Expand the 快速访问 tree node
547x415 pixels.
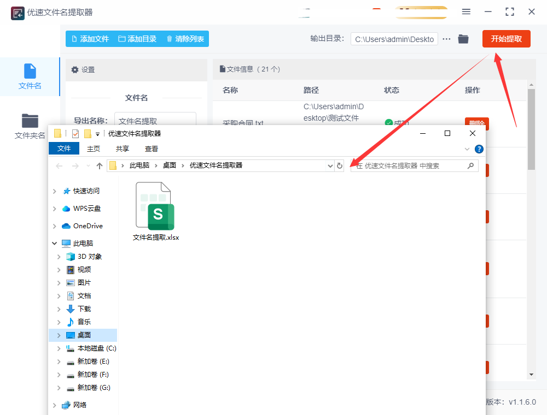pos(54,191)
